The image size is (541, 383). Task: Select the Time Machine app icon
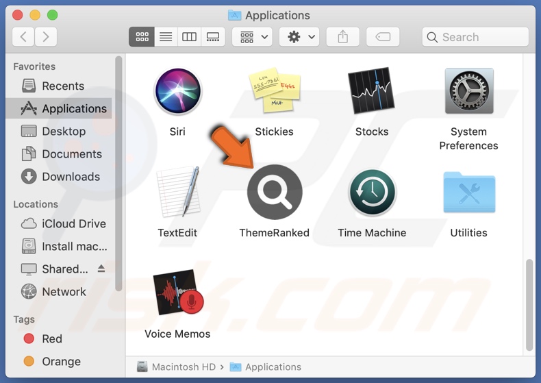click(x=372, y=193)
